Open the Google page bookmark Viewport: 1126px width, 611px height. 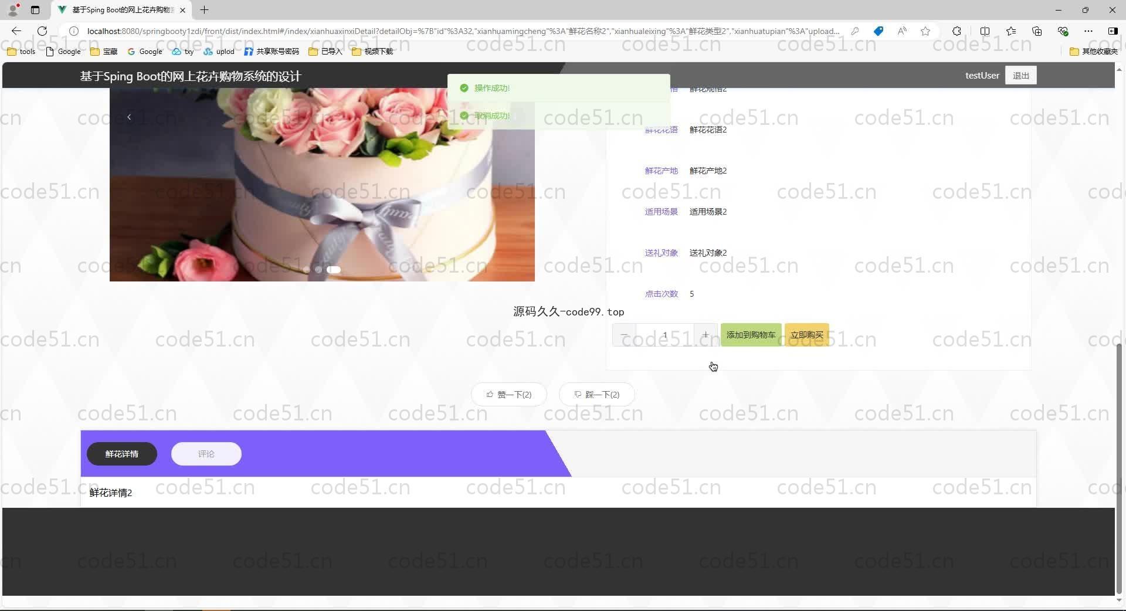(x=63, y=52)
